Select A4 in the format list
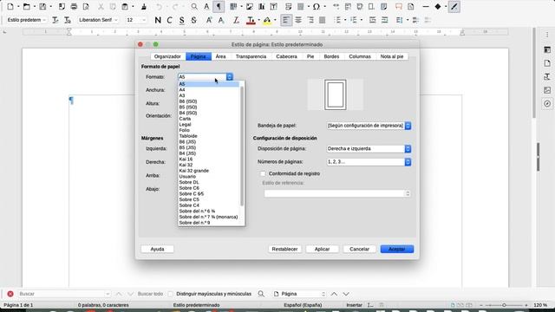This screenshot has height=312, width=555. point(209,90)
